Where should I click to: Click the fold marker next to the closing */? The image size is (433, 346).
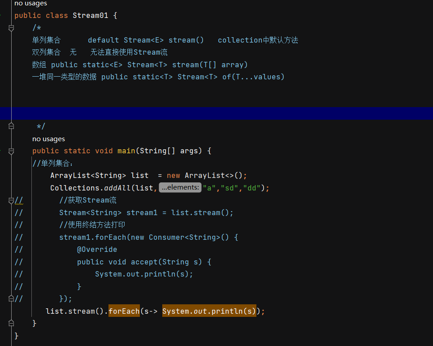(x=11, y=126)
